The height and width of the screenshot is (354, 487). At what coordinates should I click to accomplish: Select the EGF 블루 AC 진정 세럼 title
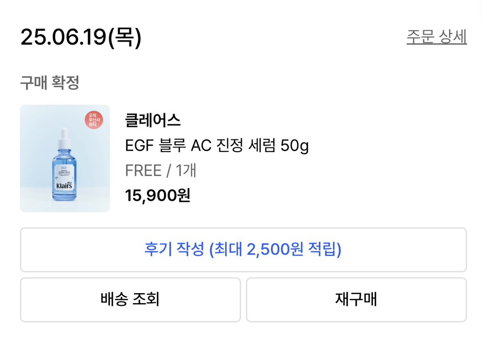point(216,146)
